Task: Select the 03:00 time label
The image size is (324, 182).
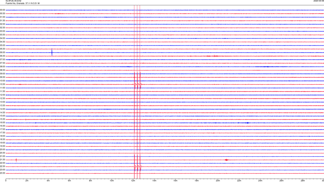Action: pos(2,31)
